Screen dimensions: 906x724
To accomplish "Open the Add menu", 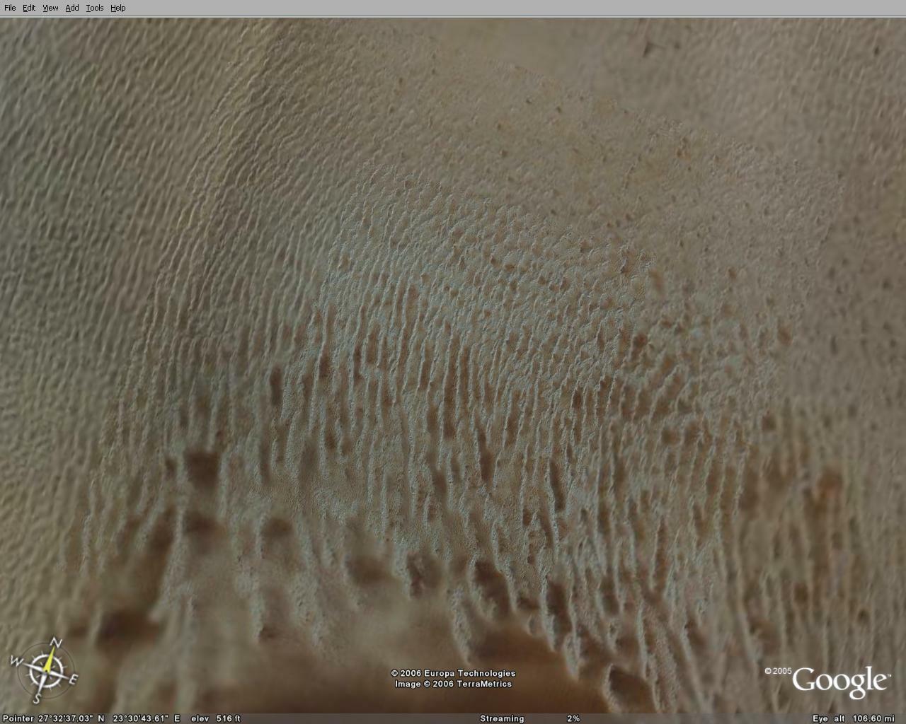I will (x=72, y=8).
